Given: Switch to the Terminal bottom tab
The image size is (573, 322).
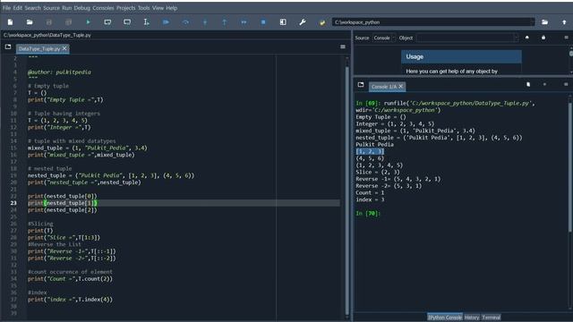Looking at the screenshot, I should tap(492, 318).
